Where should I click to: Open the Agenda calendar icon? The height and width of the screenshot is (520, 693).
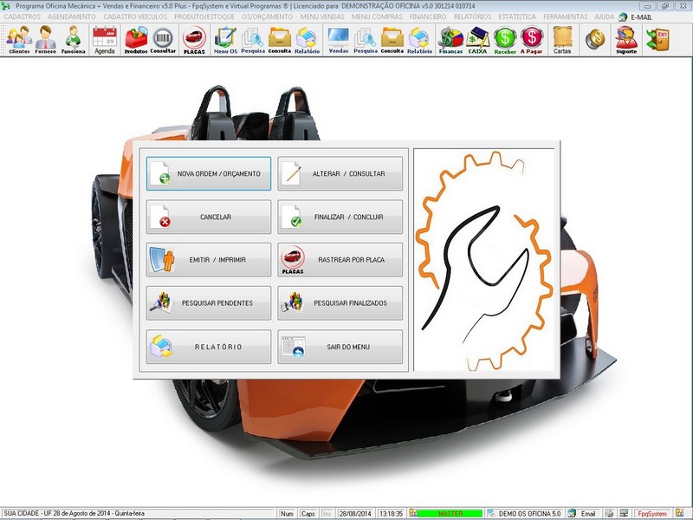coord(105,39)
